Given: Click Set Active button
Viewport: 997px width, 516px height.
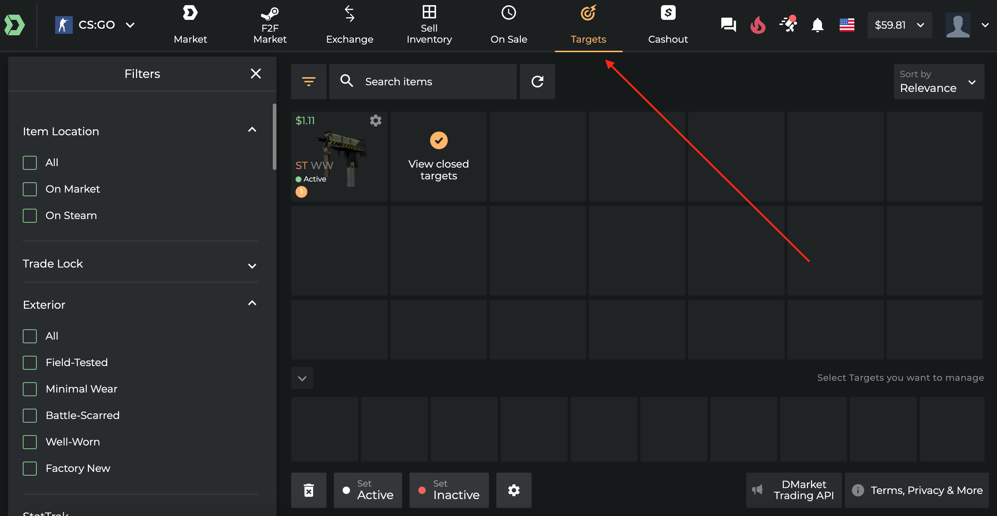Looking at the screenshot, I should click(368, 490).
